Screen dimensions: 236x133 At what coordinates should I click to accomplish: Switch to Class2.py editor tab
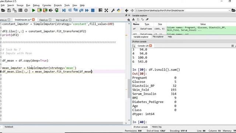44,20
